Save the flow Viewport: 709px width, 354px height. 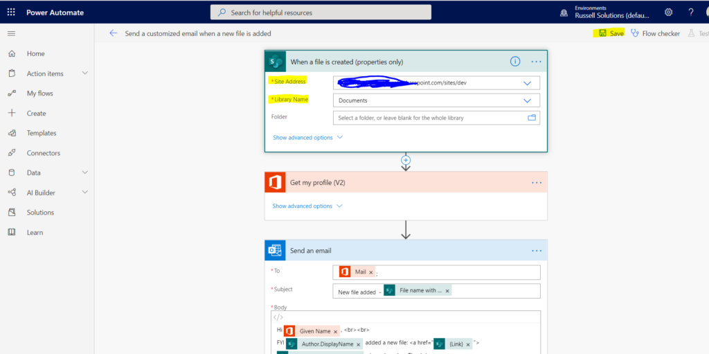611,33
